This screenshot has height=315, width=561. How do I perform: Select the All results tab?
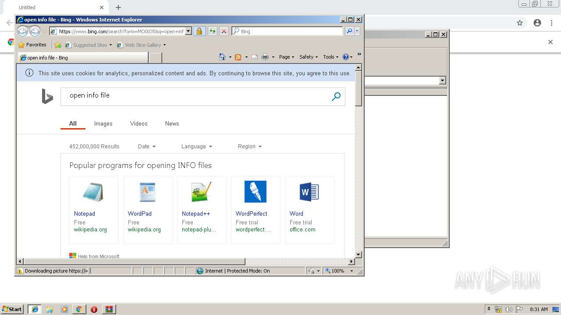pos(73,123)
